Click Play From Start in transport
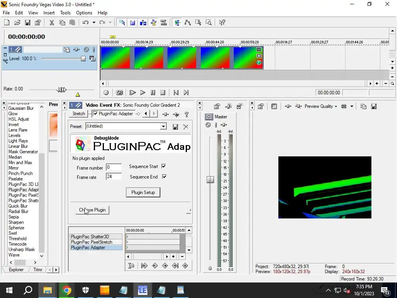Screen dimensions: 397x298 (x=133, y=92)
